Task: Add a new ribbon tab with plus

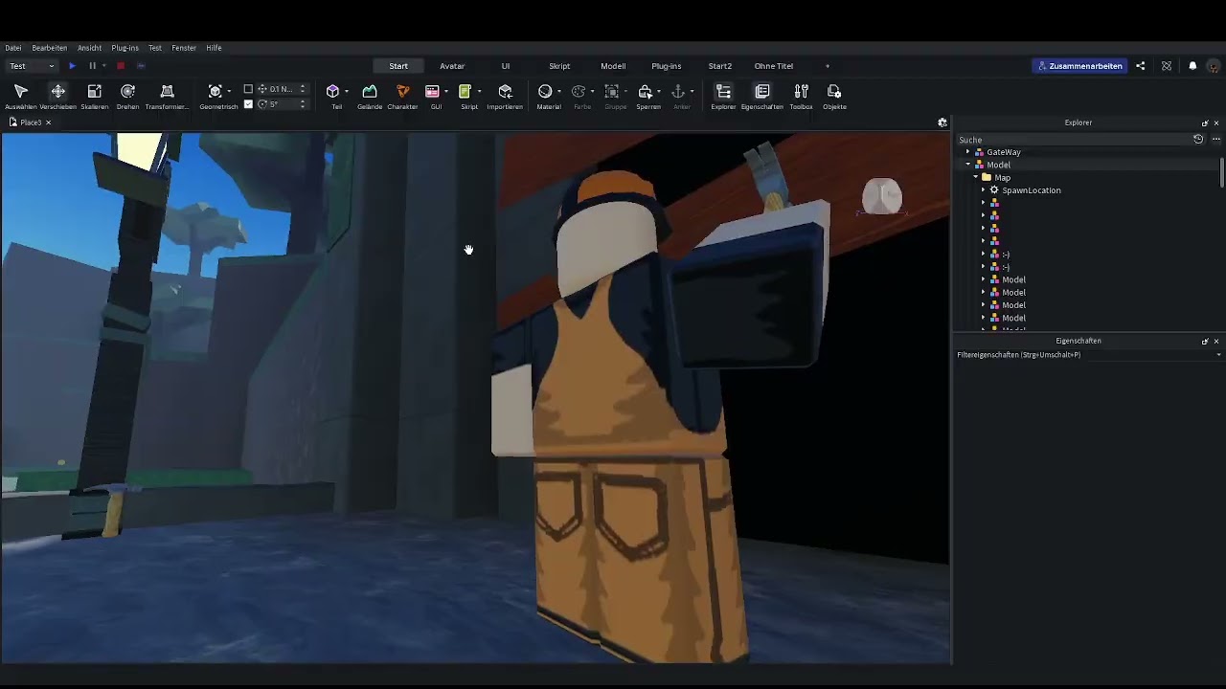Action: coord(828,66)
